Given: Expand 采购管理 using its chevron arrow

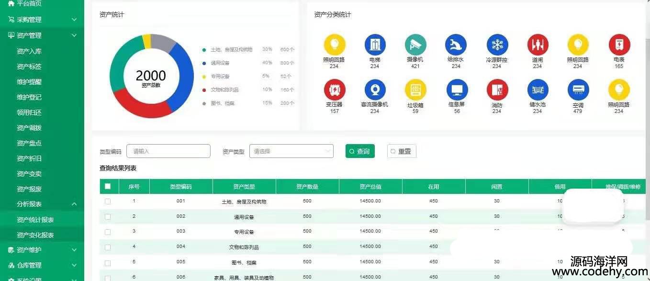Looking at the screenshot, I should click(x=74, y=20).
